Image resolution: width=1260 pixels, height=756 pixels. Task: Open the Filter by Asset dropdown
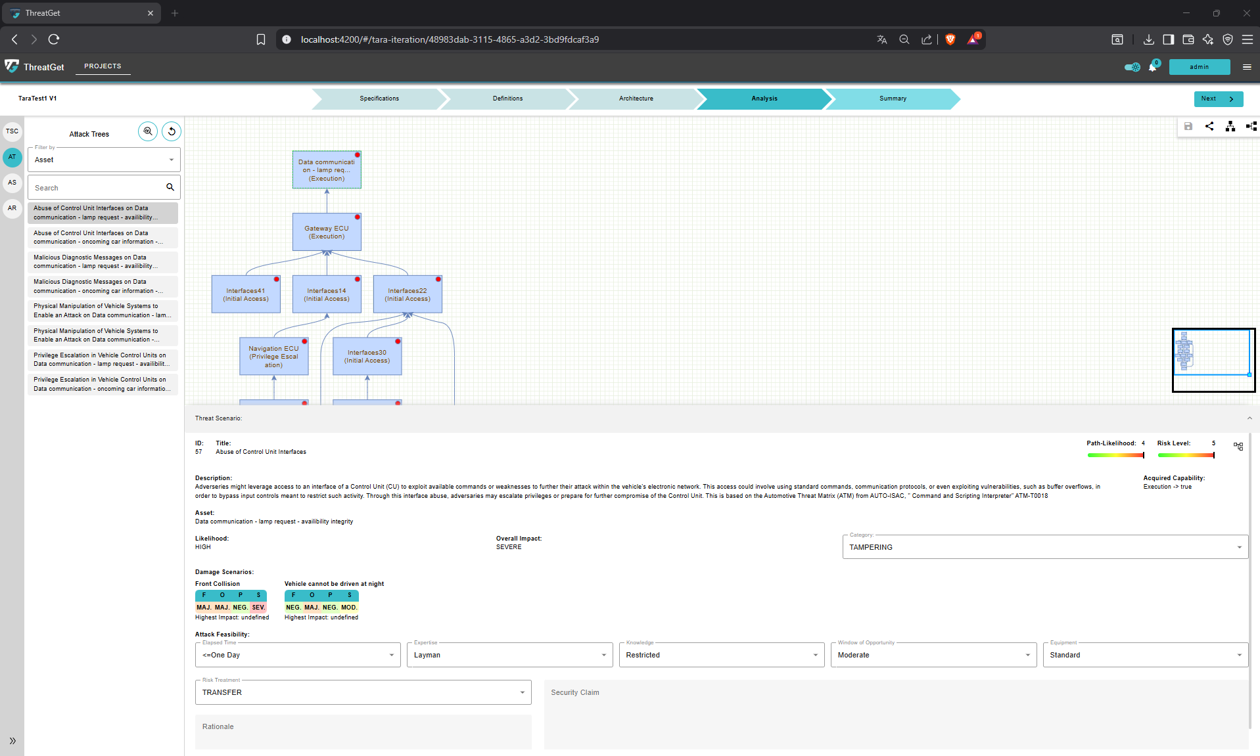(104, 160)
